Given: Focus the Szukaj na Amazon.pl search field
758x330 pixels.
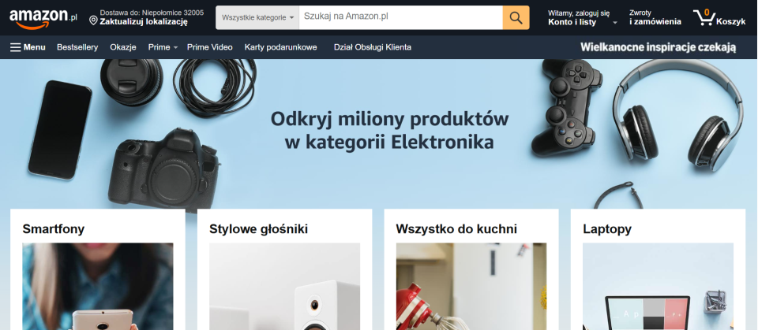Looking at the screenshot, I should coord(401,18).
